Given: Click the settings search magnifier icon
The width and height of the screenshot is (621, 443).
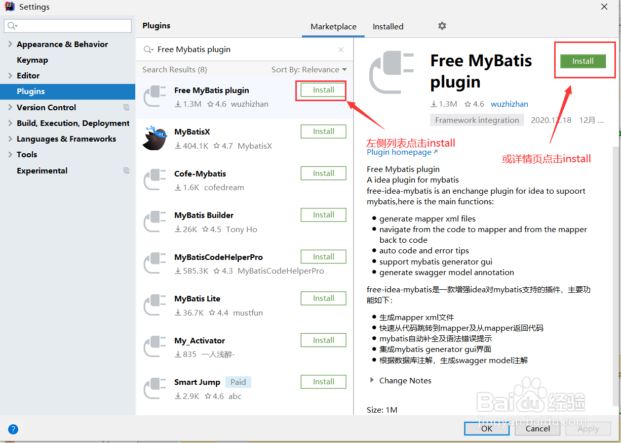Looking at the screenshot, I should click(12, 26).
